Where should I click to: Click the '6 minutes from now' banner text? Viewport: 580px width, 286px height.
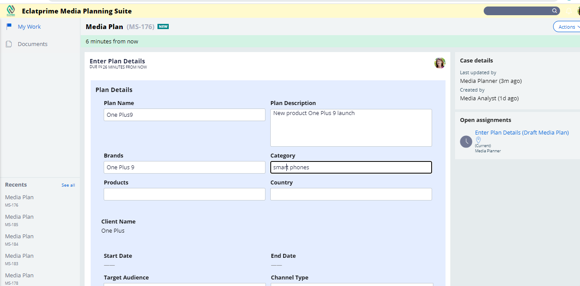[112, 41]
